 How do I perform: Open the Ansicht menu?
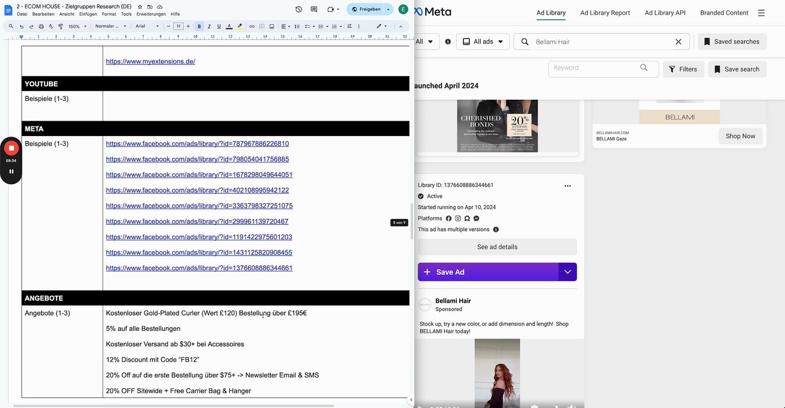click(67, 14)
